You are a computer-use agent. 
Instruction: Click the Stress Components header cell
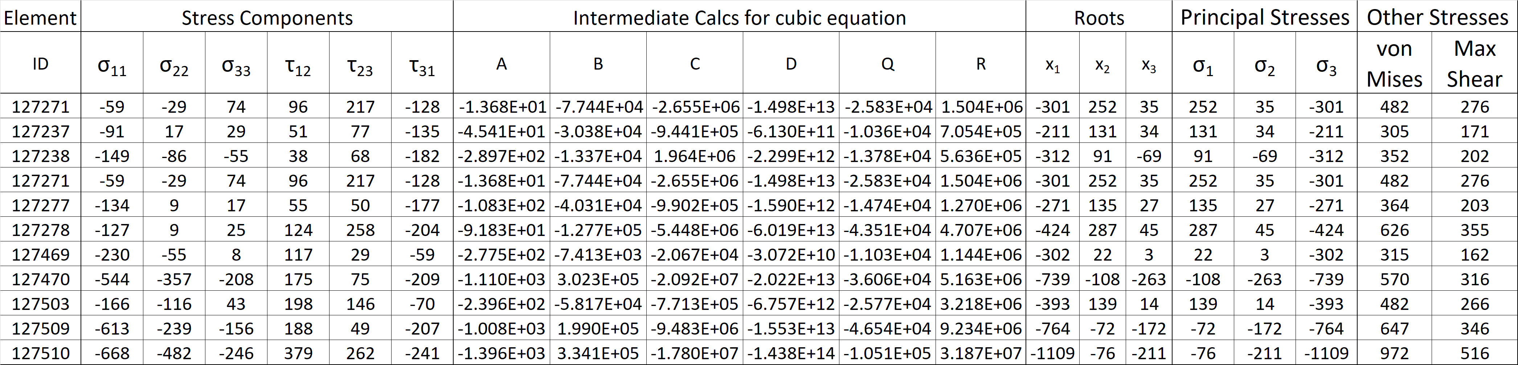click(267, 17)
